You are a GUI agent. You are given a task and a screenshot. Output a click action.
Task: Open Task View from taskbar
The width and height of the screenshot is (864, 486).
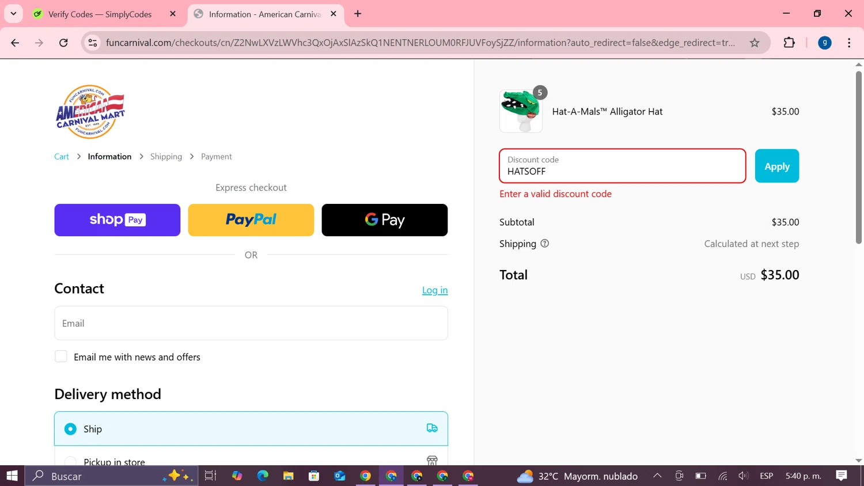(x=210, y=476)
